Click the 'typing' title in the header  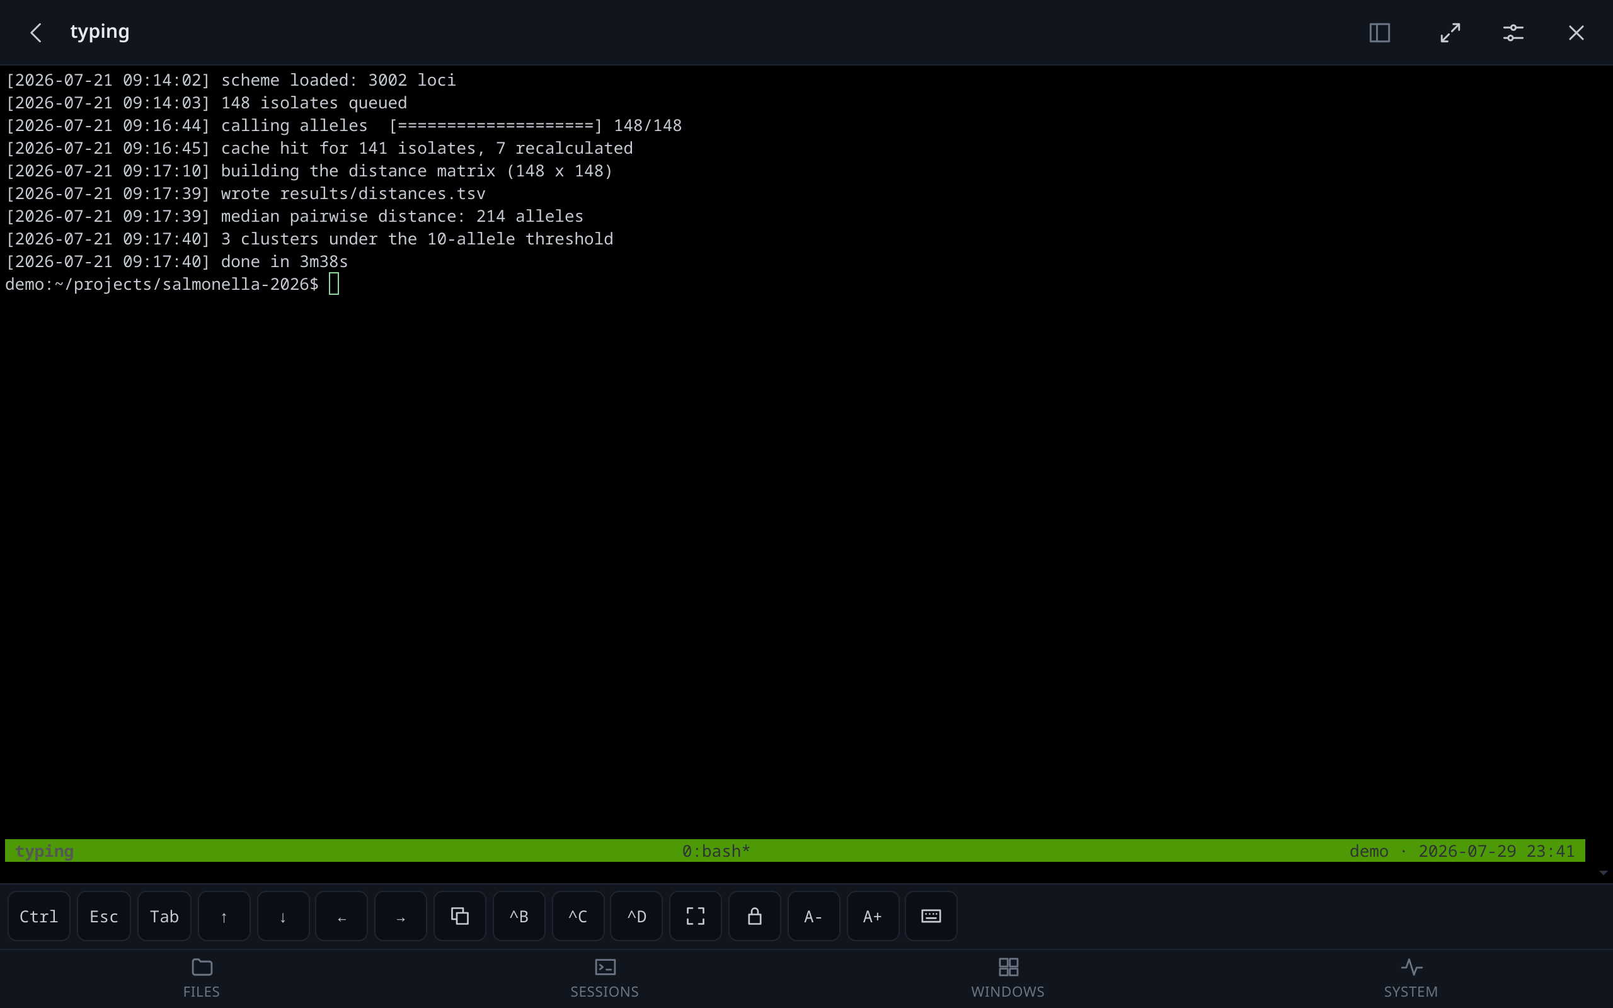click(x=100, y=32)
